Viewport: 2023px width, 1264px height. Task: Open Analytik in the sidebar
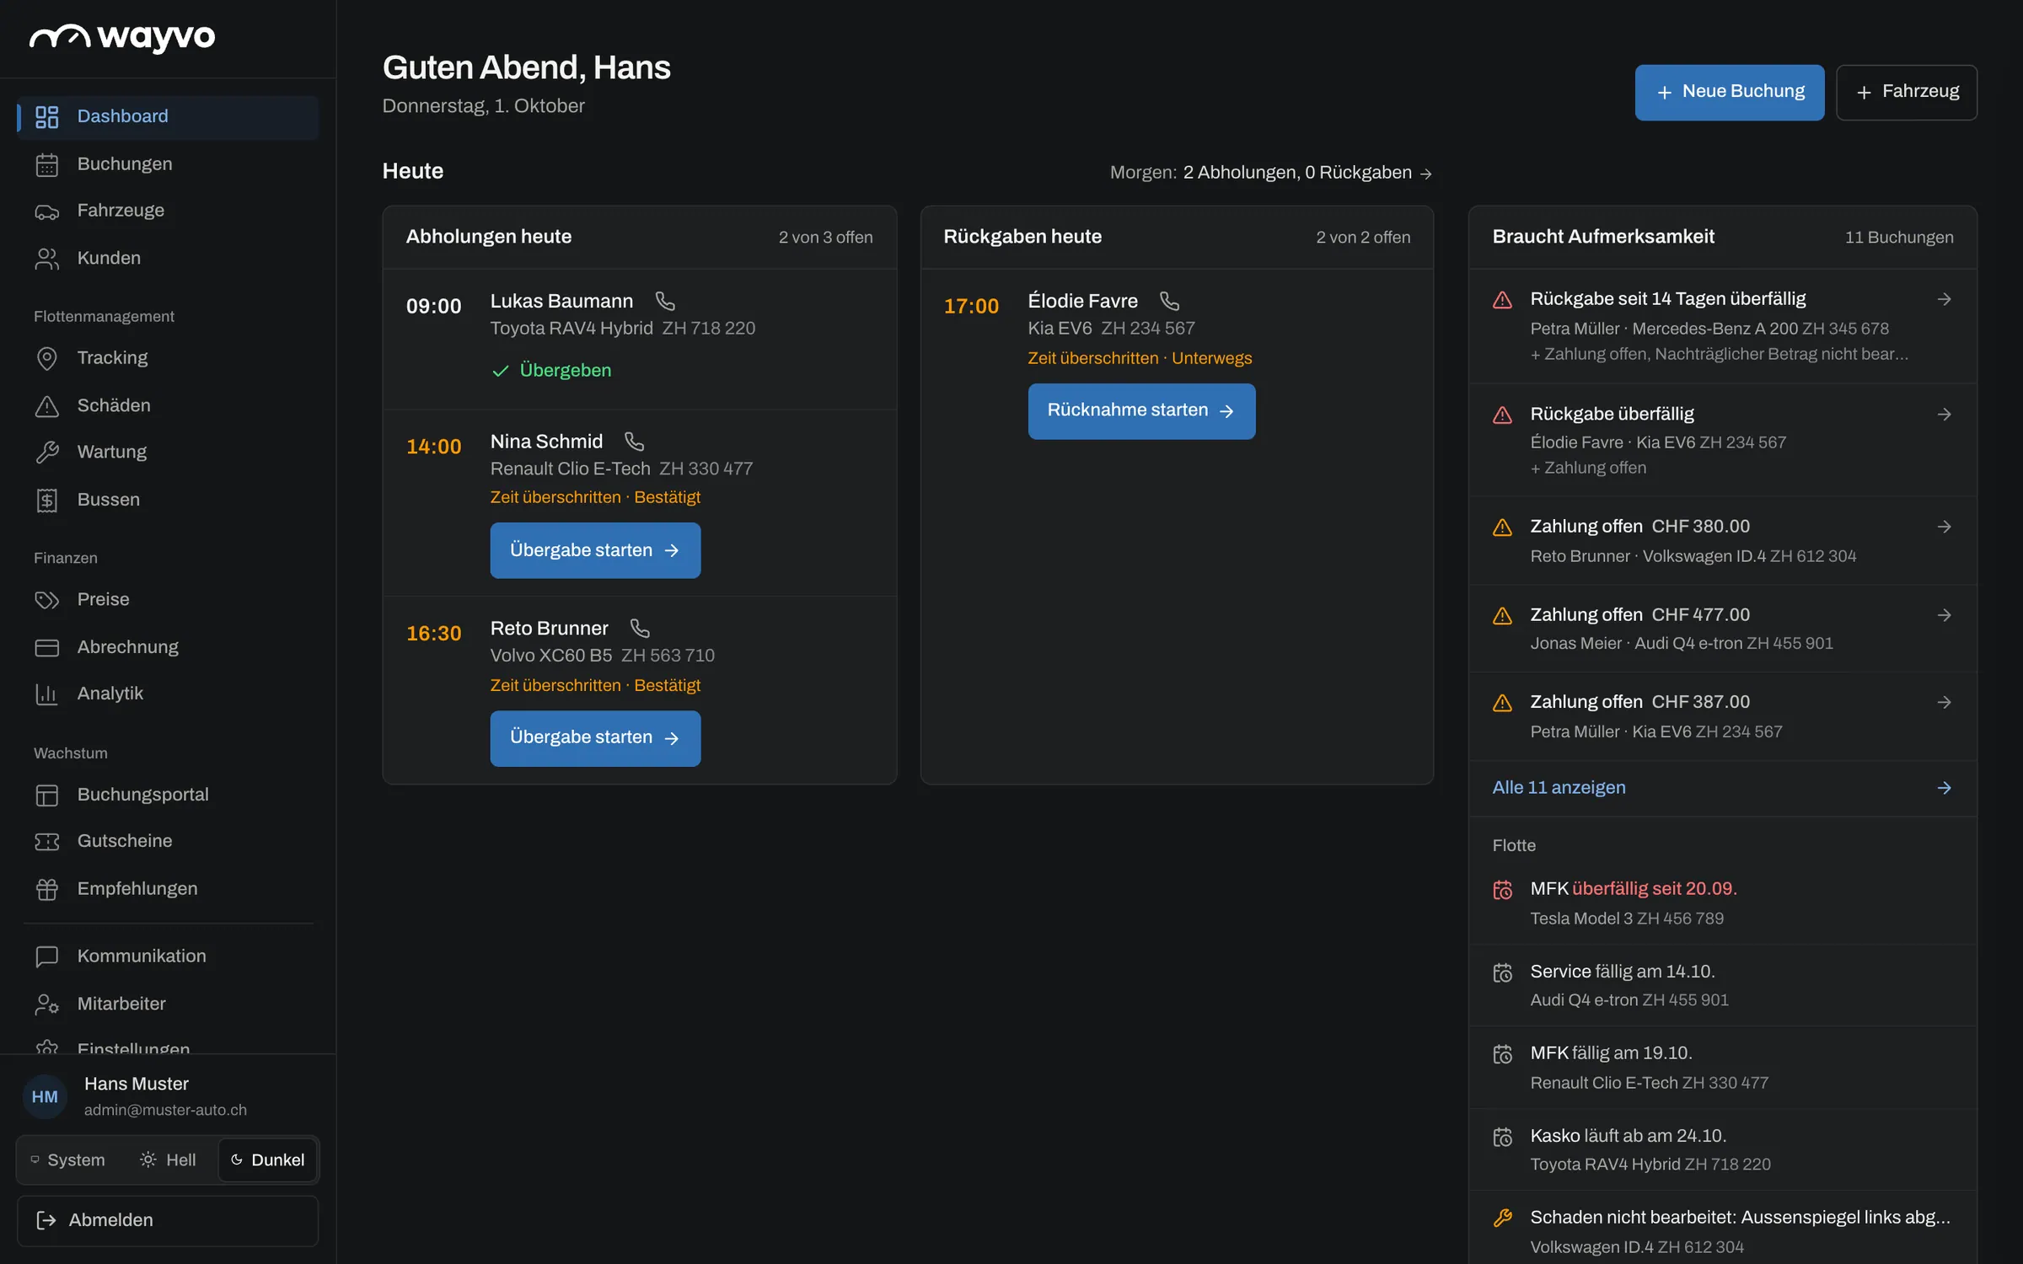pos(168,694)
